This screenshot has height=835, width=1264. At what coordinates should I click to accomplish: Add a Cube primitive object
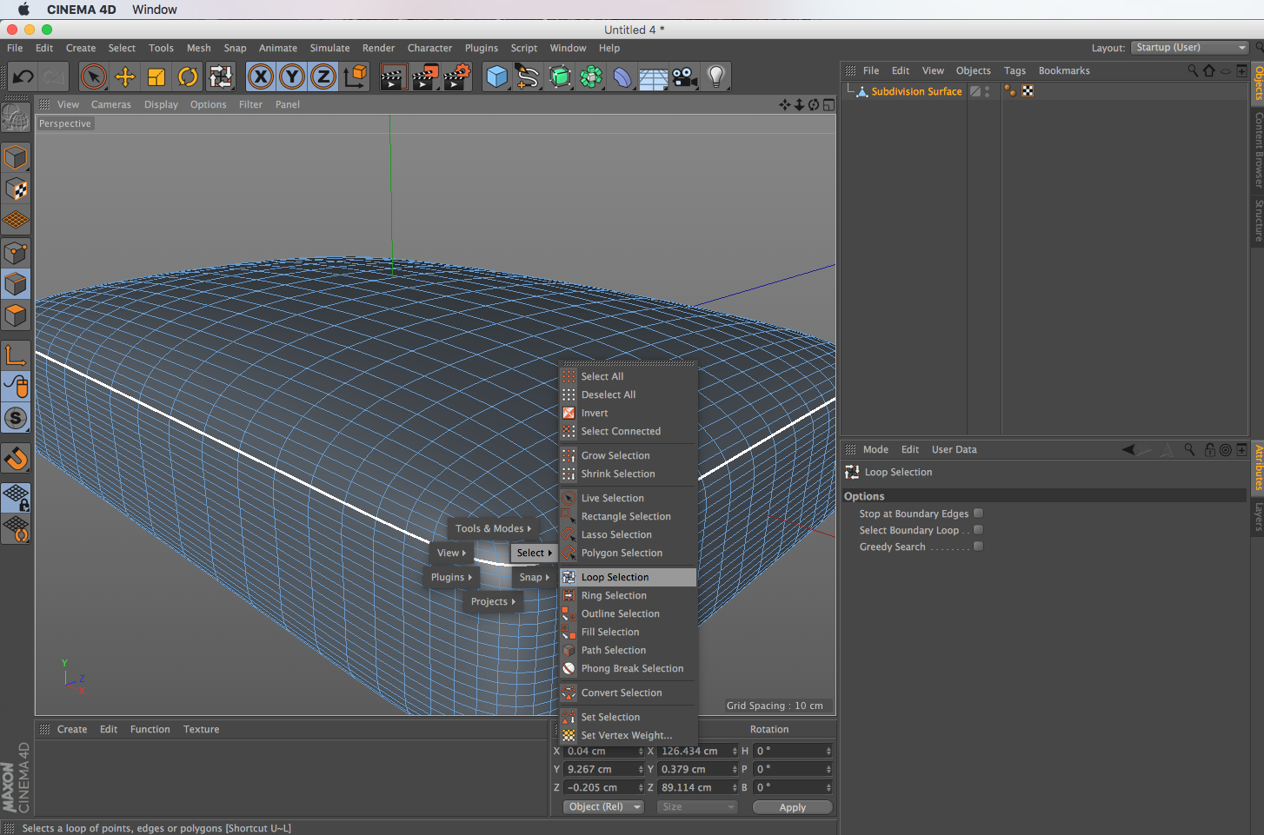pyautogui.click(x=496, y=77)
